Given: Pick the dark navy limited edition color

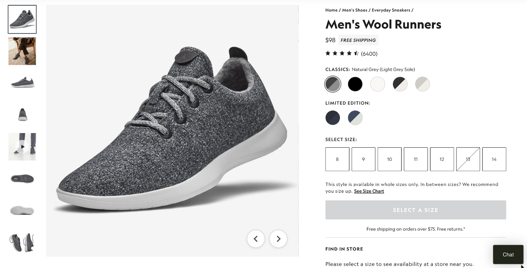Looking at the screenshot, I should pyautogui.click(x=333, y=117).
